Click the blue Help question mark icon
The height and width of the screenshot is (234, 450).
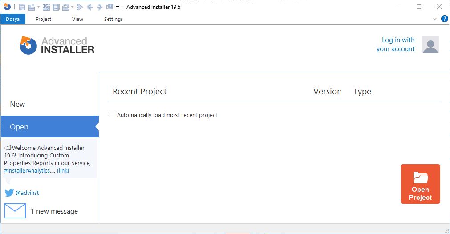[444, 19]
